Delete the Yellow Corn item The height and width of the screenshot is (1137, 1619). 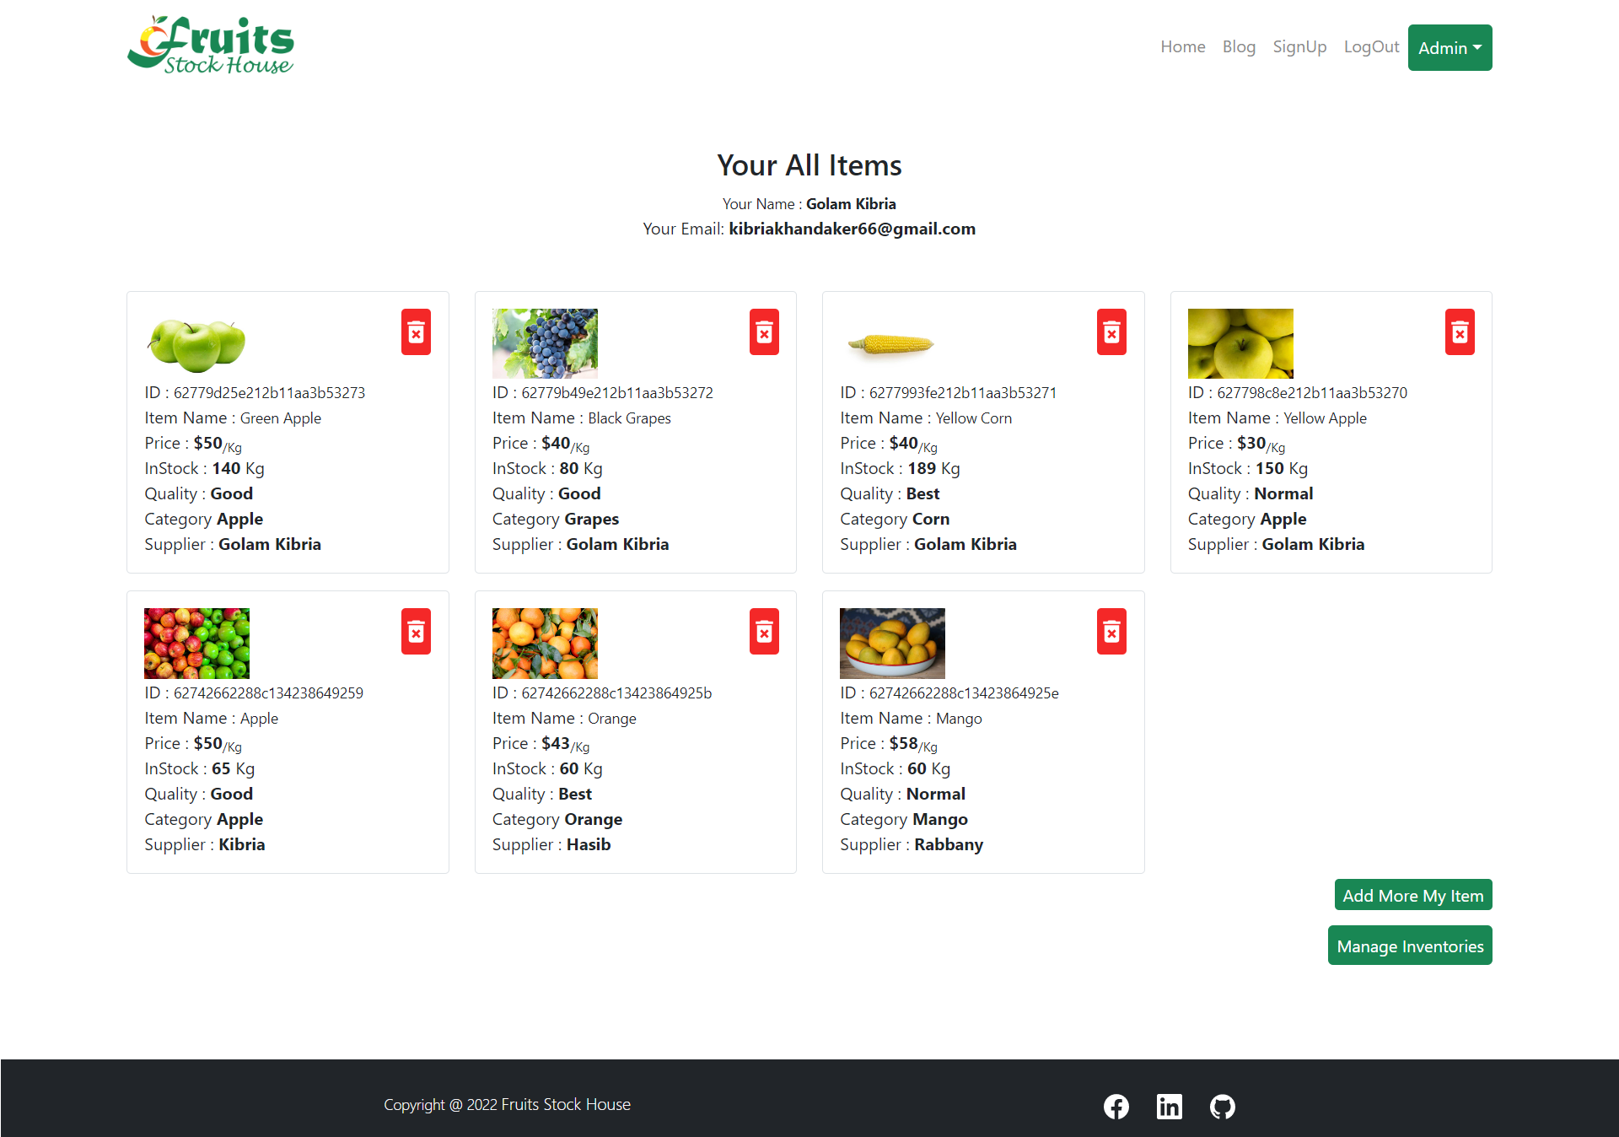(x=1111, y=332)
